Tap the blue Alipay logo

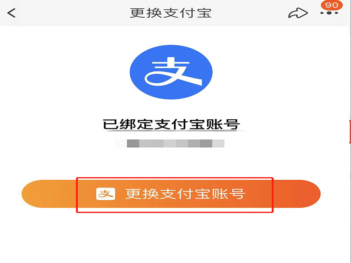click(x=171, y=72)
